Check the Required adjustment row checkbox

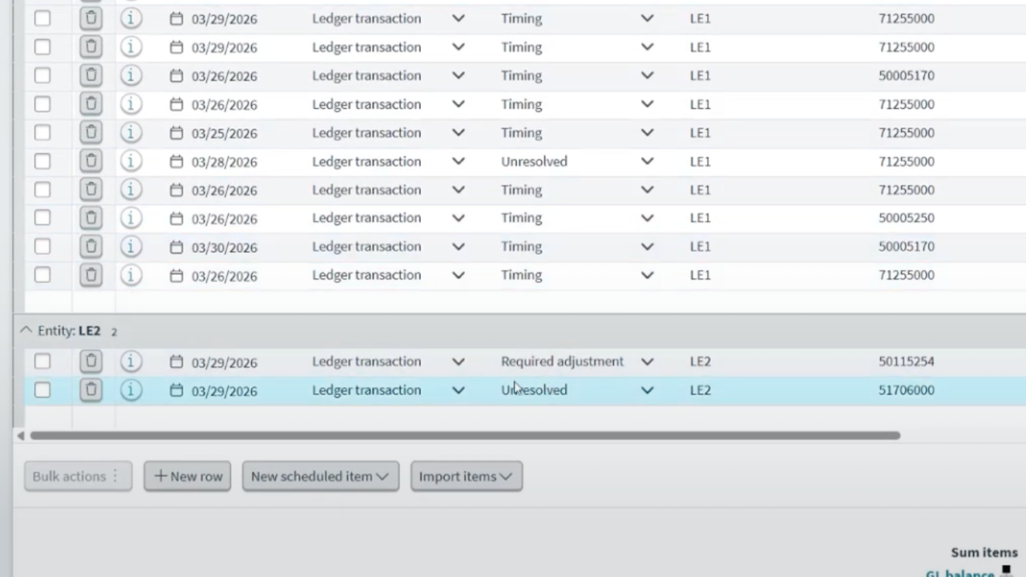click(x=42, y=361)
